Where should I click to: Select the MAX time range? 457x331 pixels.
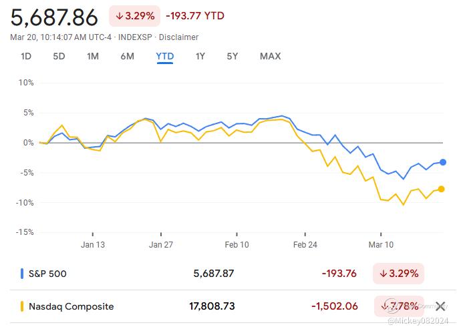pyautogui.click(x=270, y=56)
